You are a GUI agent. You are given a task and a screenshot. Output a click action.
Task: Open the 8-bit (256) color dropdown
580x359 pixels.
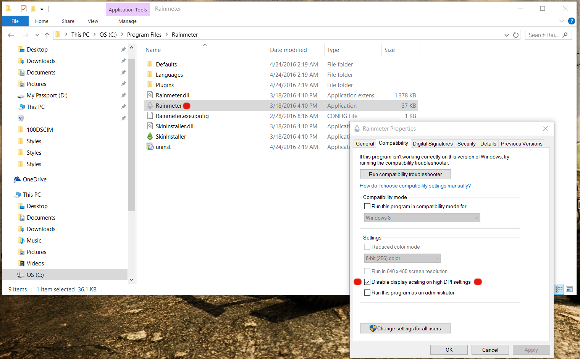[x=402, y=258]
